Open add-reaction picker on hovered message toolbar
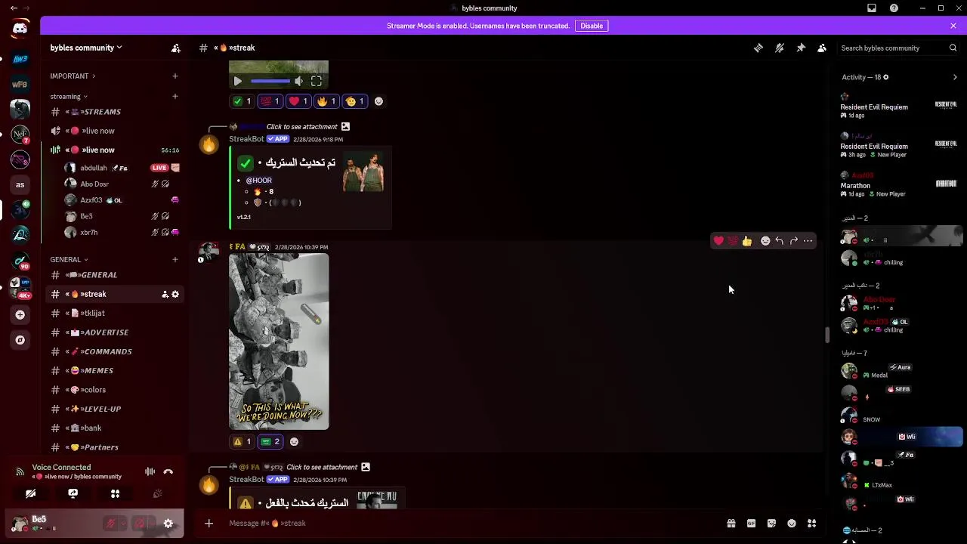This screenshot has height=544, width=967. point(765,241)
